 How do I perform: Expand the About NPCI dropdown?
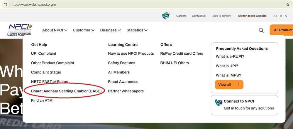(55, 30)
